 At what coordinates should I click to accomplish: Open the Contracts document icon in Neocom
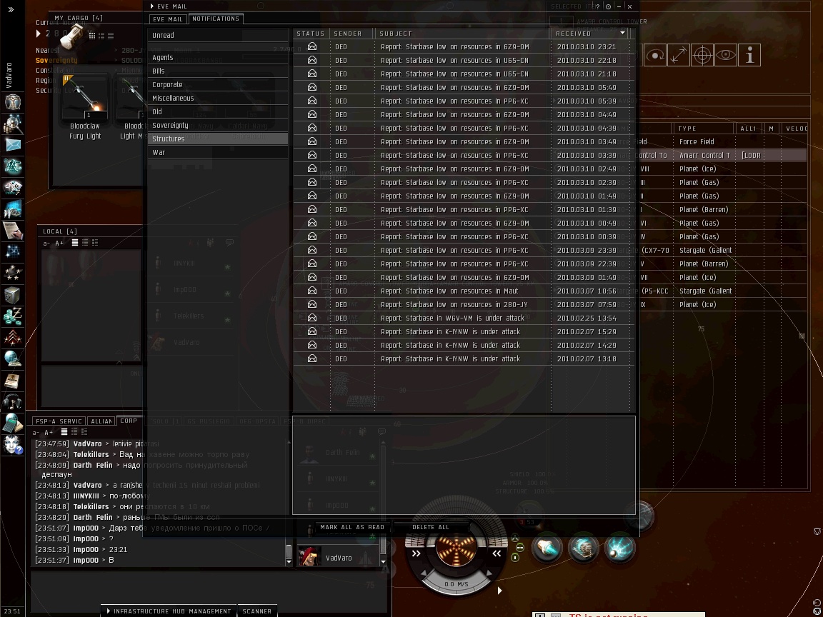(13, 231)
